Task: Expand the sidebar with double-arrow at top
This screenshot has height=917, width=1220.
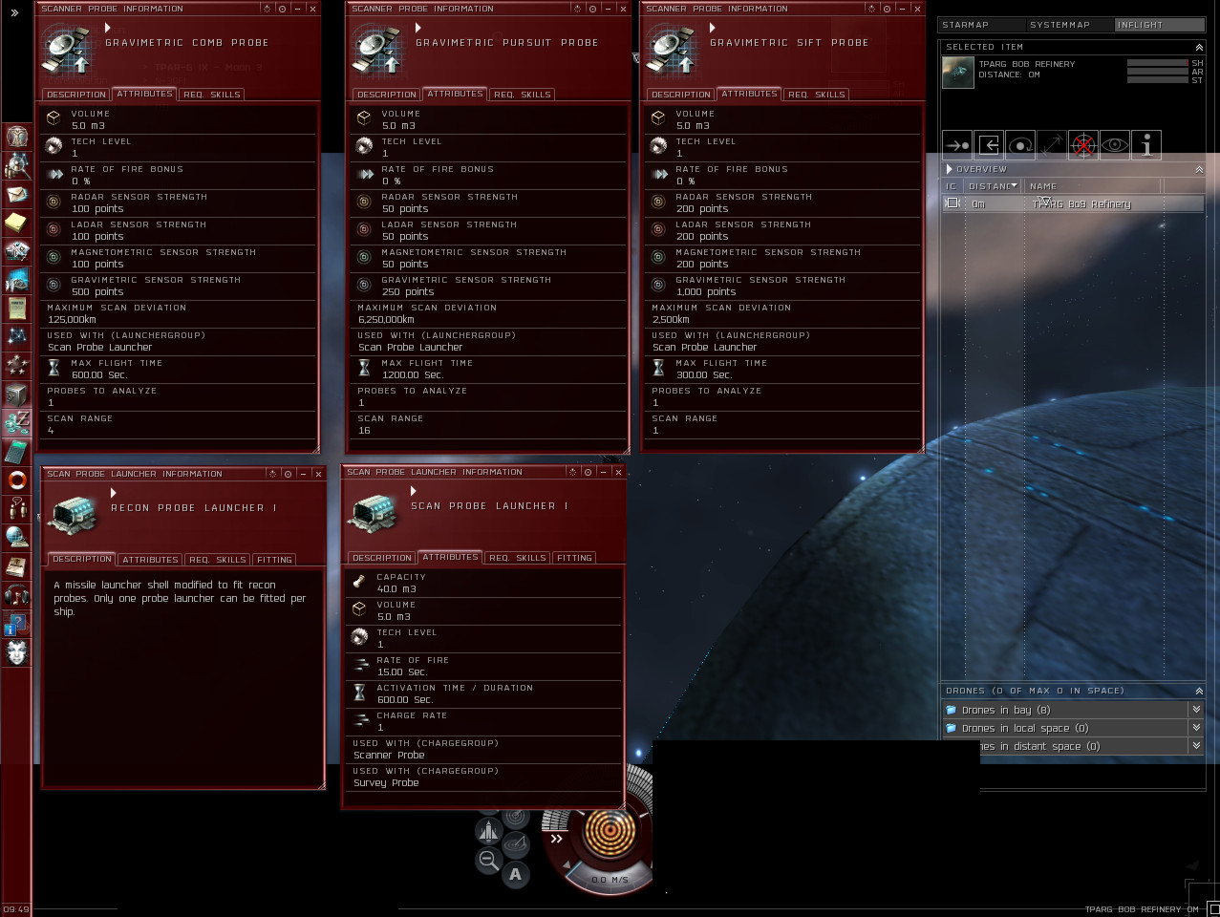Action: (14, 13)
